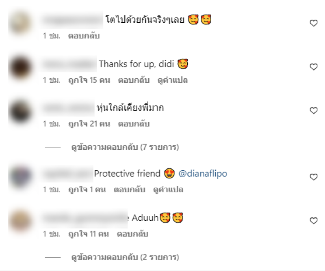
Task: Open the @dianaflipo mention
Action: 203,174
